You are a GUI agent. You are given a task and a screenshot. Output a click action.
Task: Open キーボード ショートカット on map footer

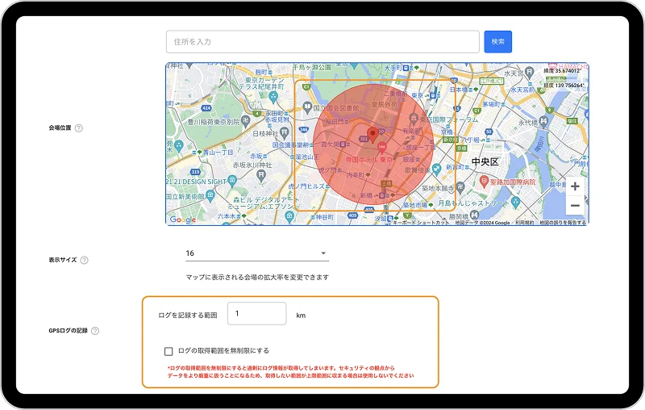coord(421,223)
